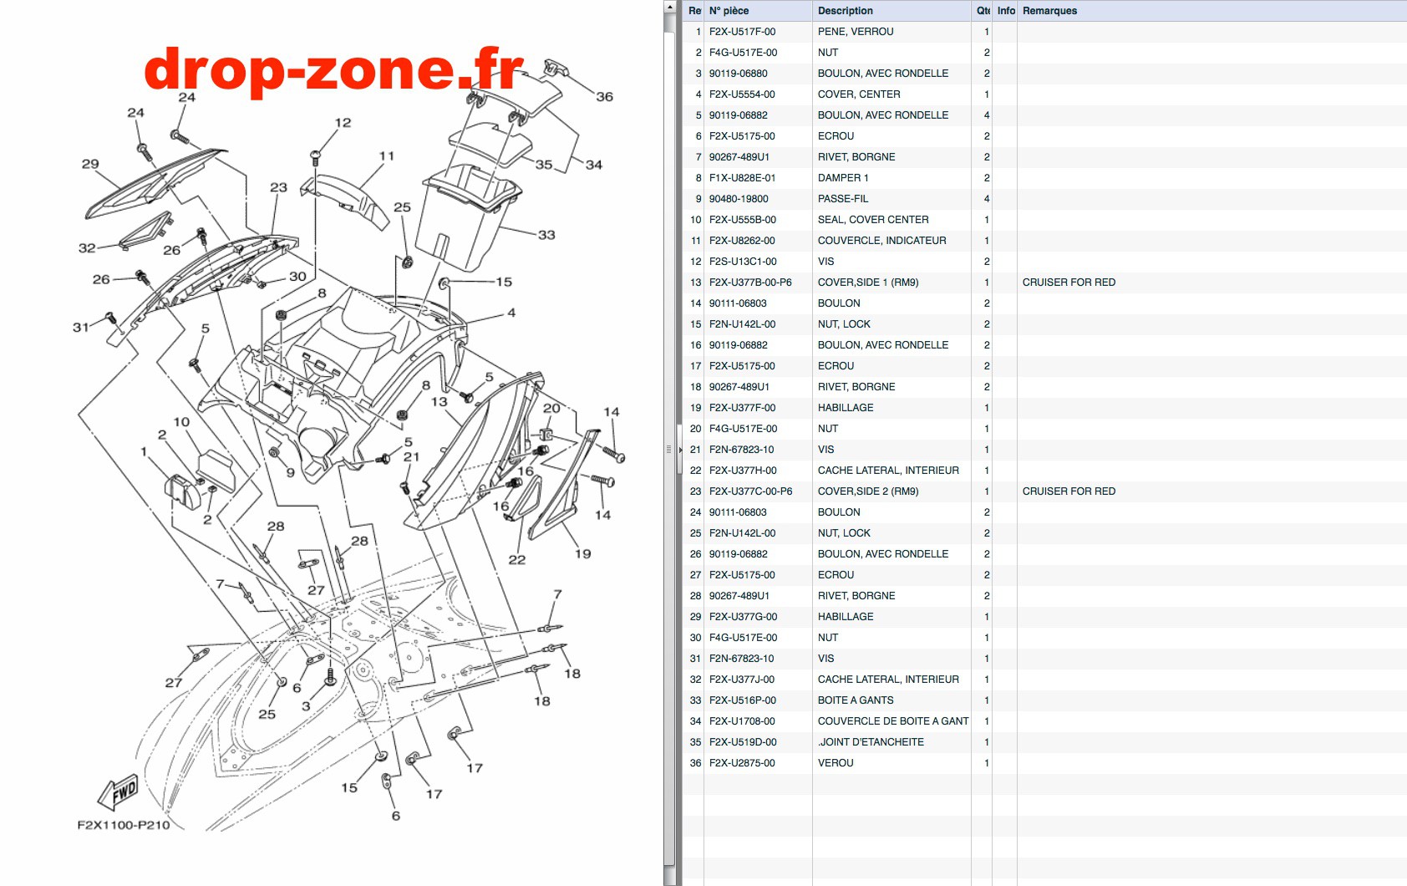Click the diagram code F2X1100-P210
The image size is (1407, 886).
pyautogui.click(x=124, y=825)
